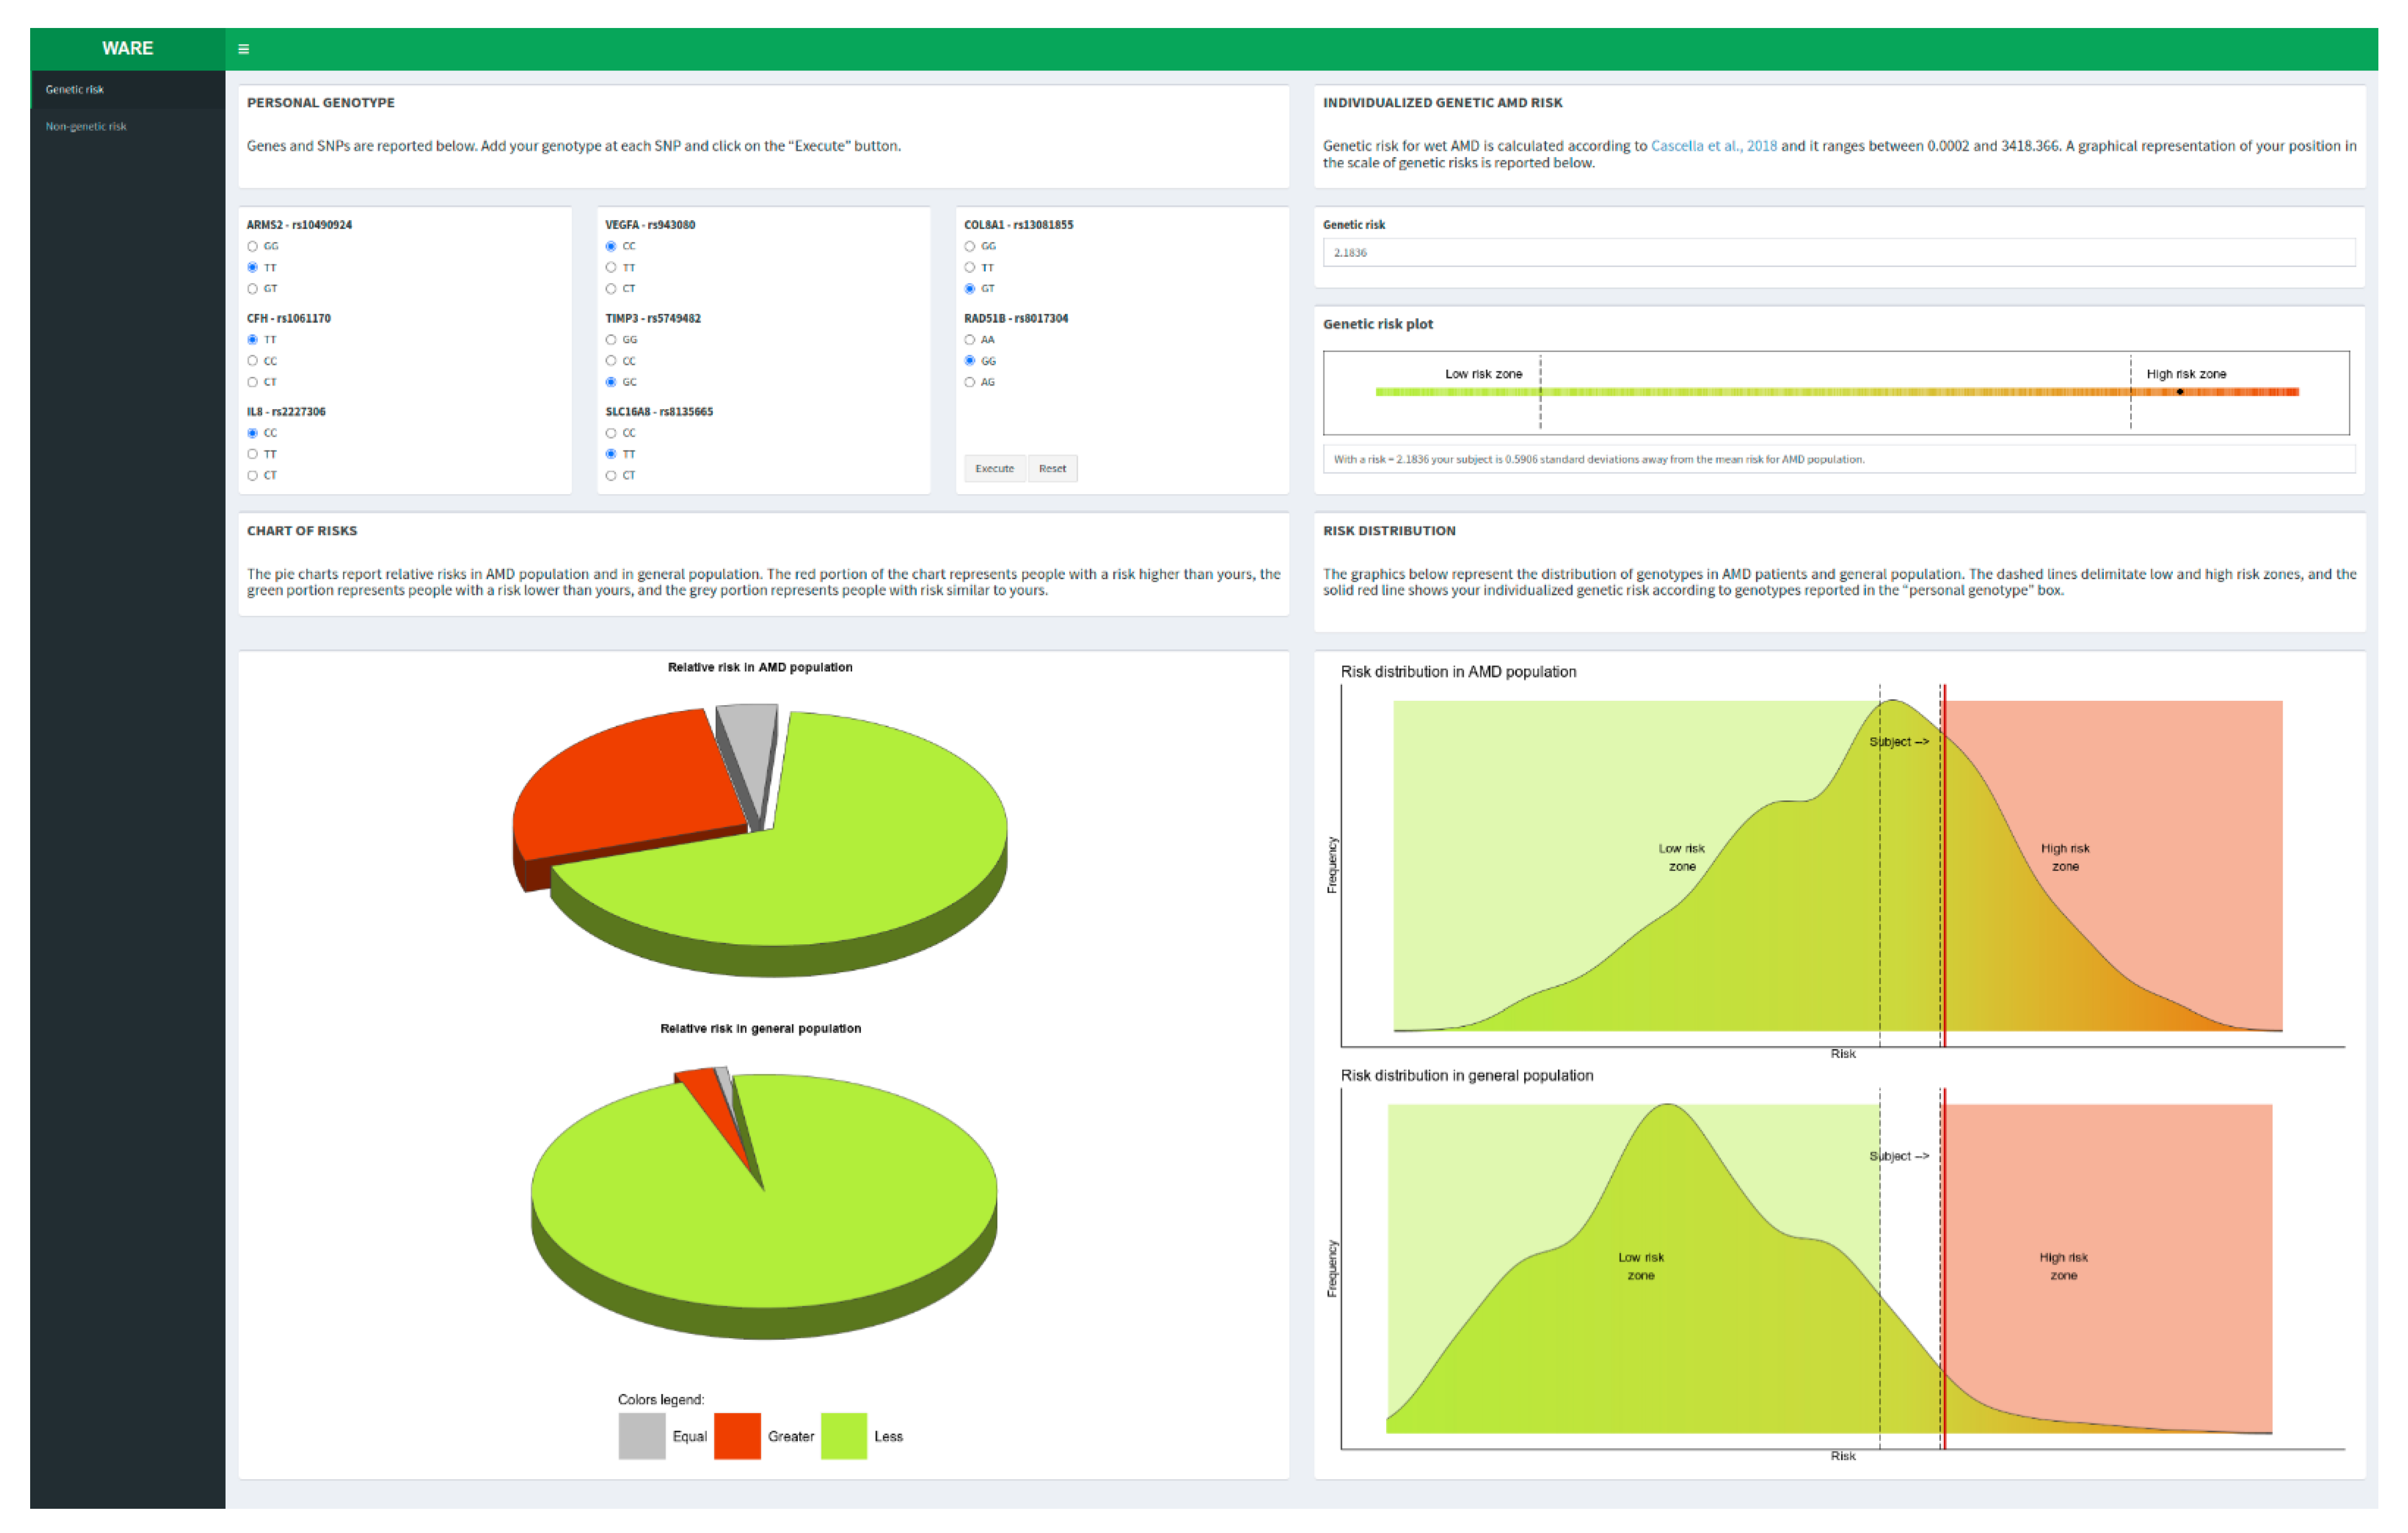Click the WARE logo header
Screen dimensions: 2408x1533
127,48
